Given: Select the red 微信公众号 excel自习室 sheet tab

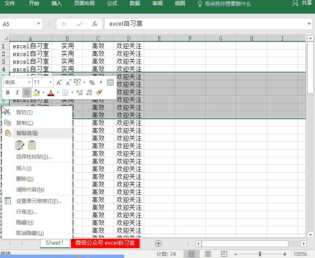Looking at the screenshot, I should point(105,243).
